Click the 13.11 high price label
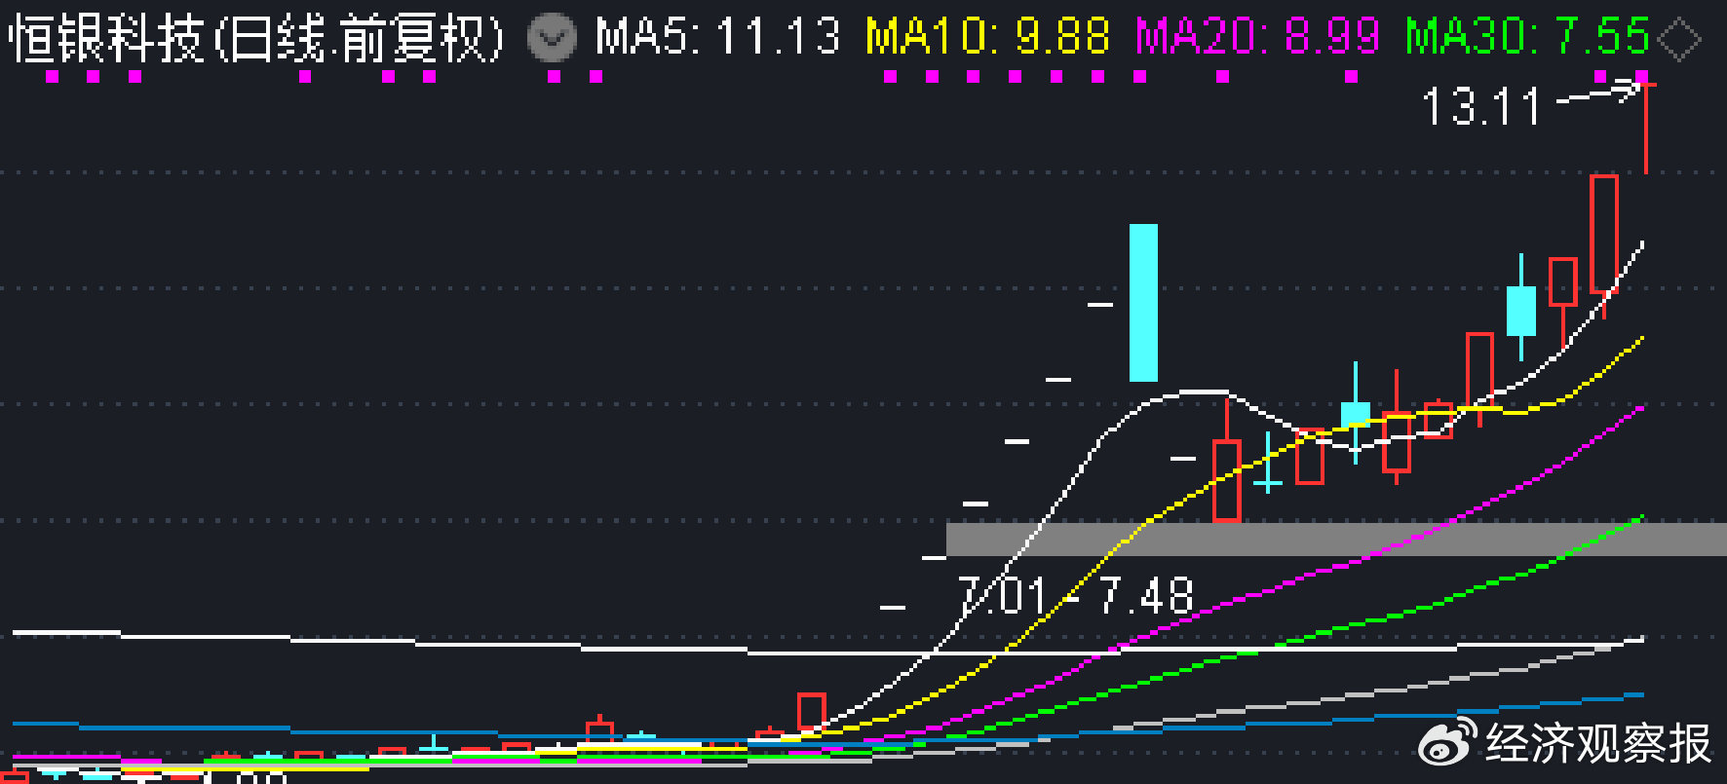 click(x=1481, y=106)
